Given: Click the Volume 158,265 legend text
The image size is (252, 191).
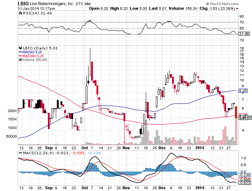Looking at the screenshot, I should point(35,60).
